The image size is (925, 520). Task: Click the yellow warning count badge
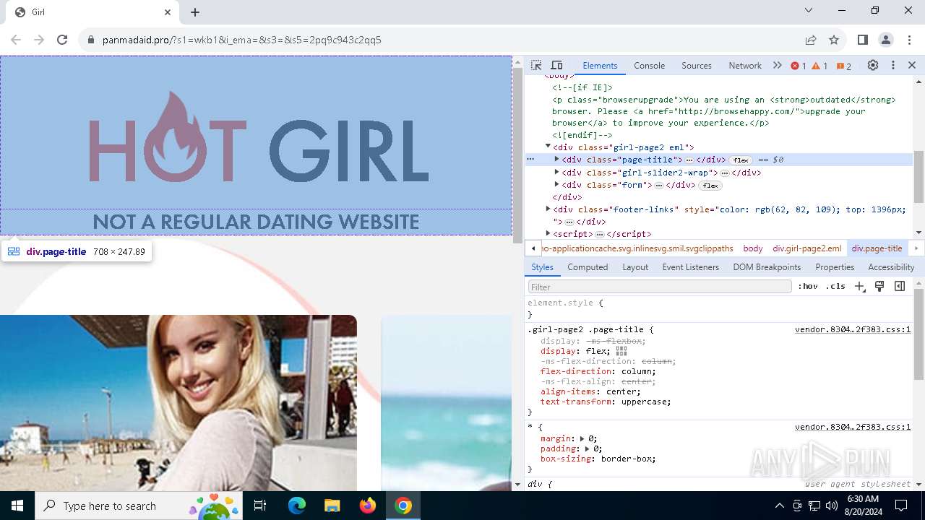pos(819,66)
